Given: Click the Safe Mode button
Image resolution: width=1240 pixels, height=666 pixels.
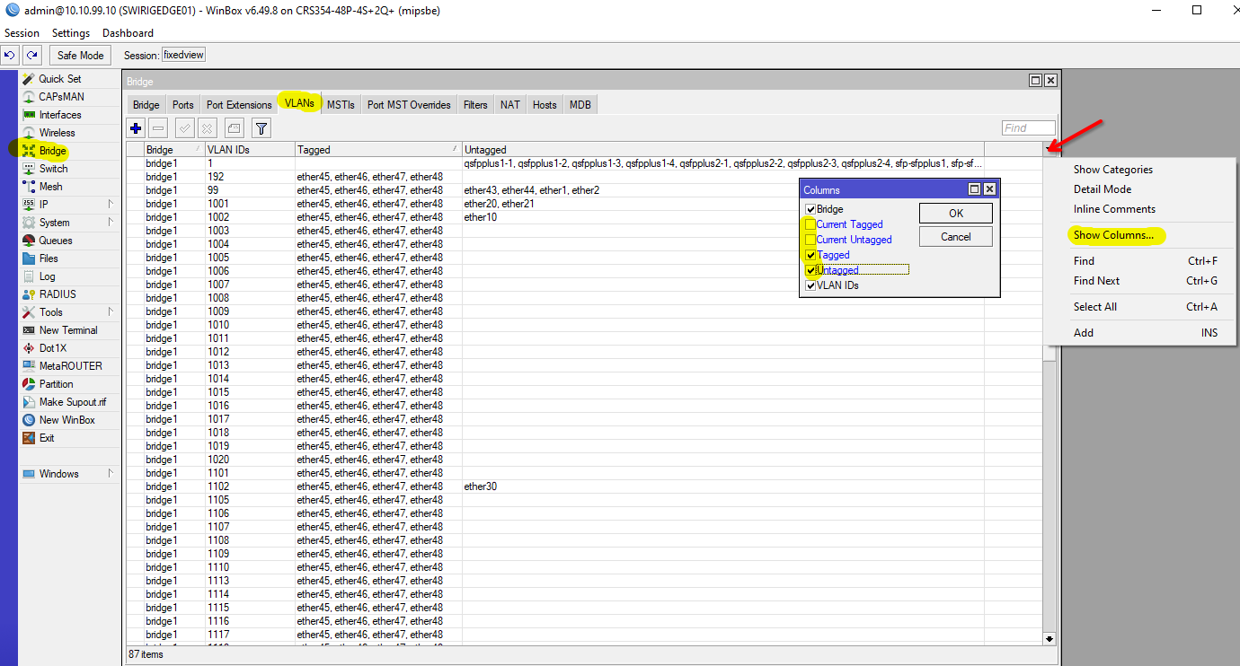Looking at the screenshot, I should click(80, 55).
